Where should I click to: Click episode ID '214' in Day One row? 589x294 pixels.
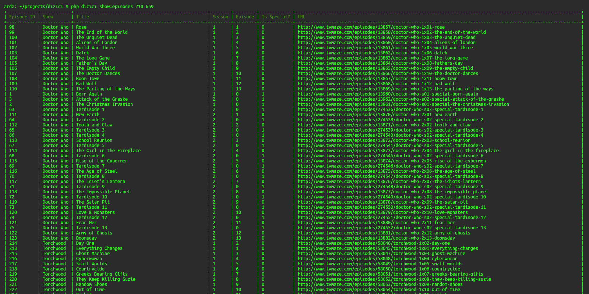click(13, 243)
